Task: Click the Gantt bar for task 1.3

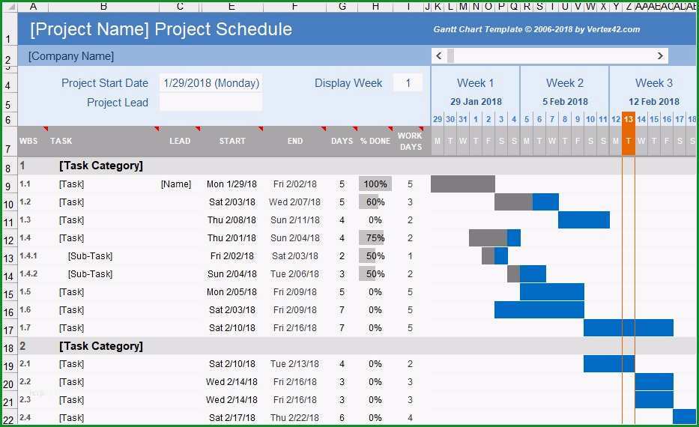Action: (x=584, y=219)
